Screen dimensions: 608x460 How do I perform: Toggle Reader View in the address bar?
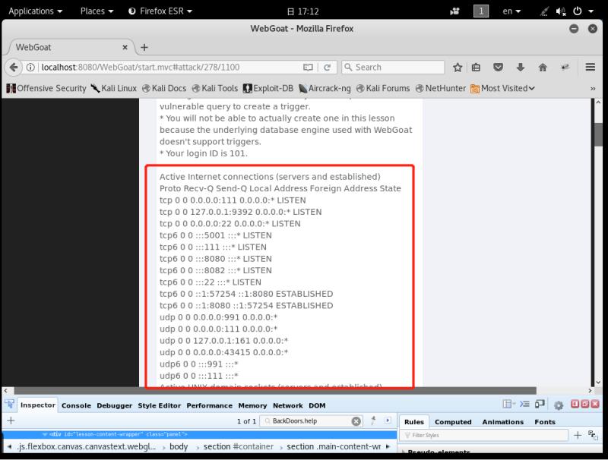[308, 68]
